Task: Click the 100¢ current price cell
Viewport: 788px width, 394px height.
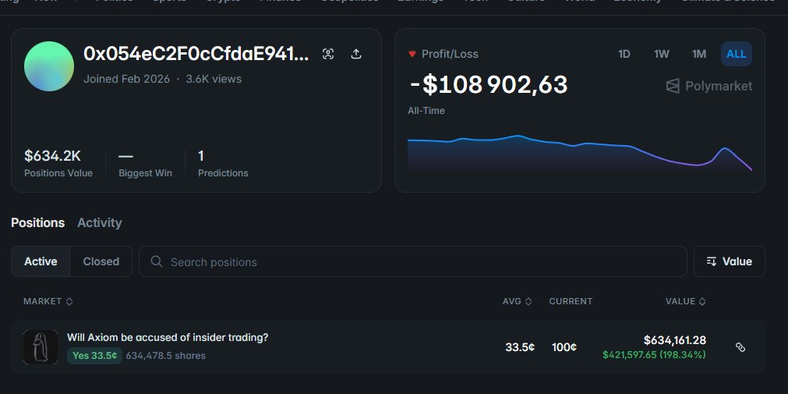Action: coord(564,346)
